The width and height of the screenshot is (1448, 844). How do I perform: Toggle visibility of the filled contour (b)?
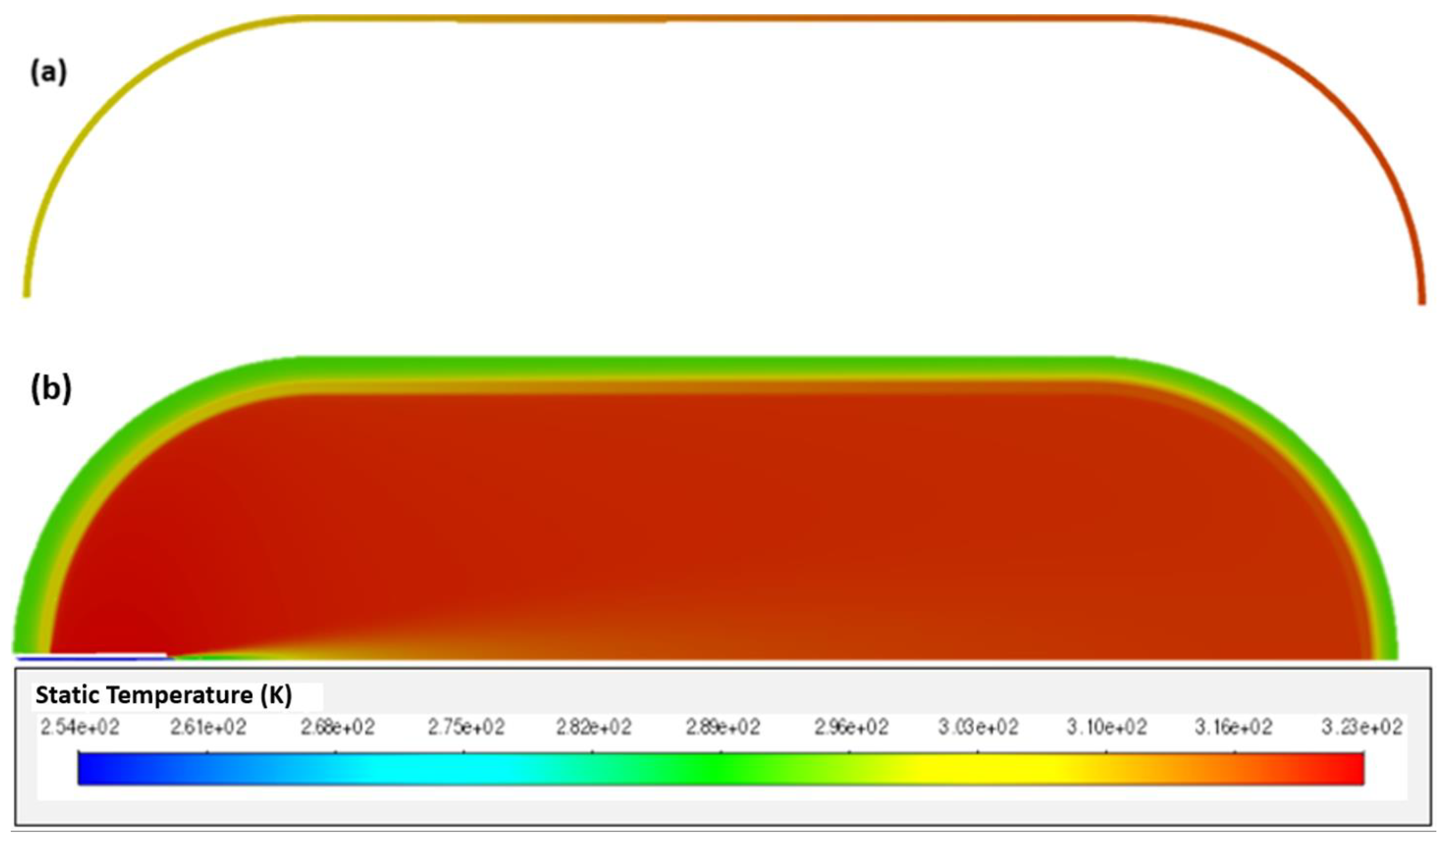[718, 517]
